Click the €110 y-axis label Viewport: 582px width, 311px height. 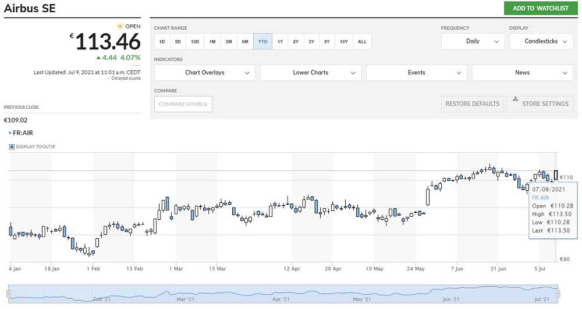tap(566, 177)
